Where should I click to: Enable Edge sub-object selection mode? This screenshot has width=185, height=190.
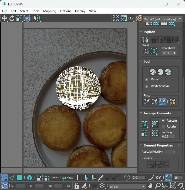click(x=12, y=178)
